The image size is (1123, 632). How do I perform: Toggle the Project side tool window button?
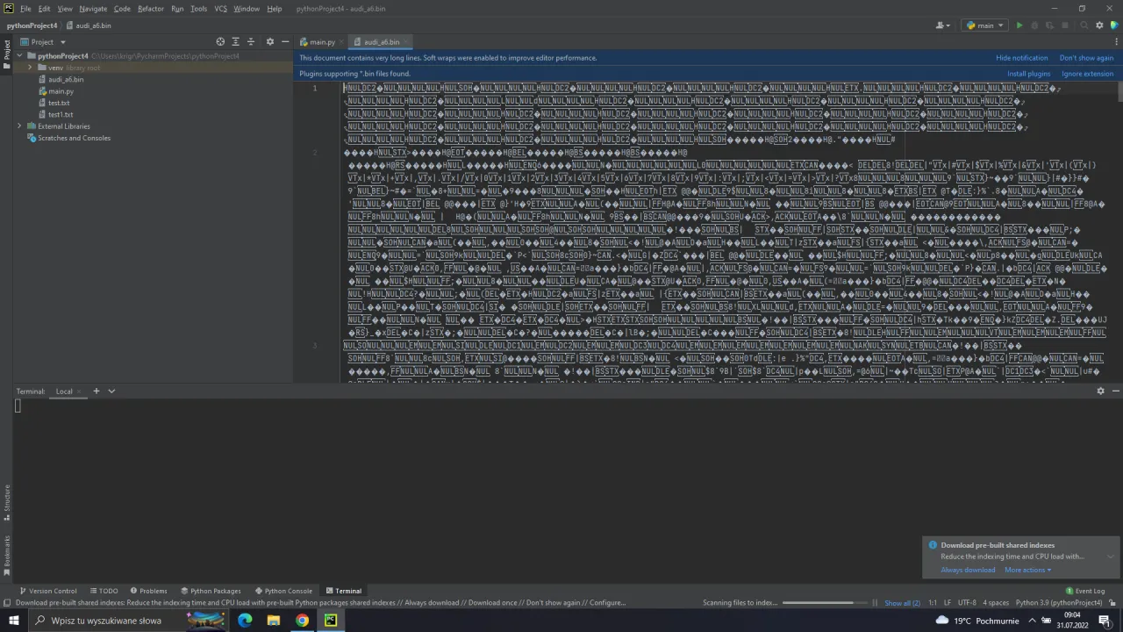tap(7, 50)
